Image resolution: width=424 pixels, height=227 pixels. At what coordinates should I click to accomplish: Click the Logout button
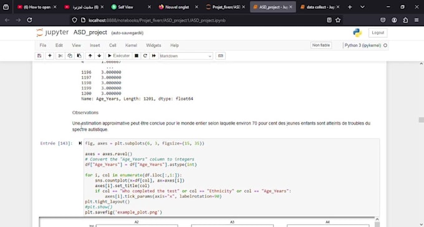pos(378,32)
